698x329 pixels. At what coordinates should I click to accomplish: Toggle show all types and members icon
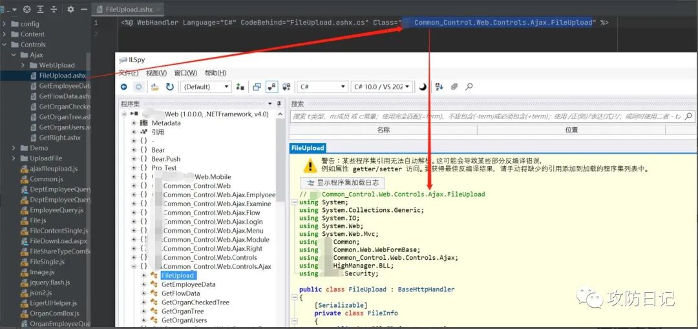[x=286, y=87]
